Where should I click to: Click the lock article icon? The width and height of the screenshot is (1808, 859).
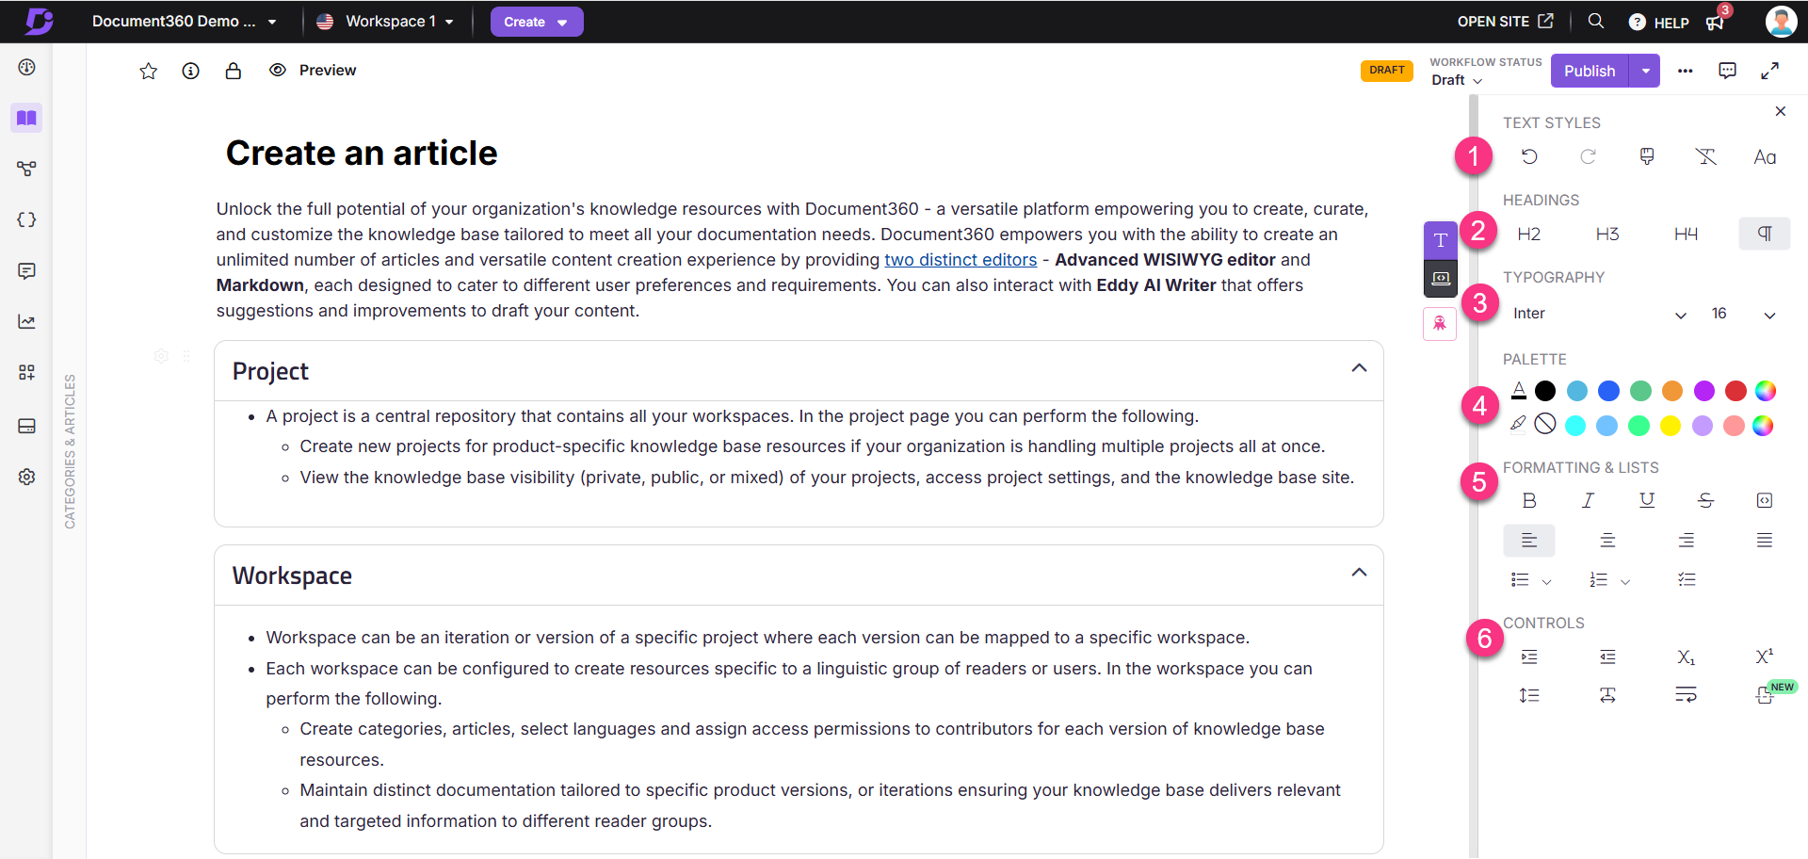[234, 71]
